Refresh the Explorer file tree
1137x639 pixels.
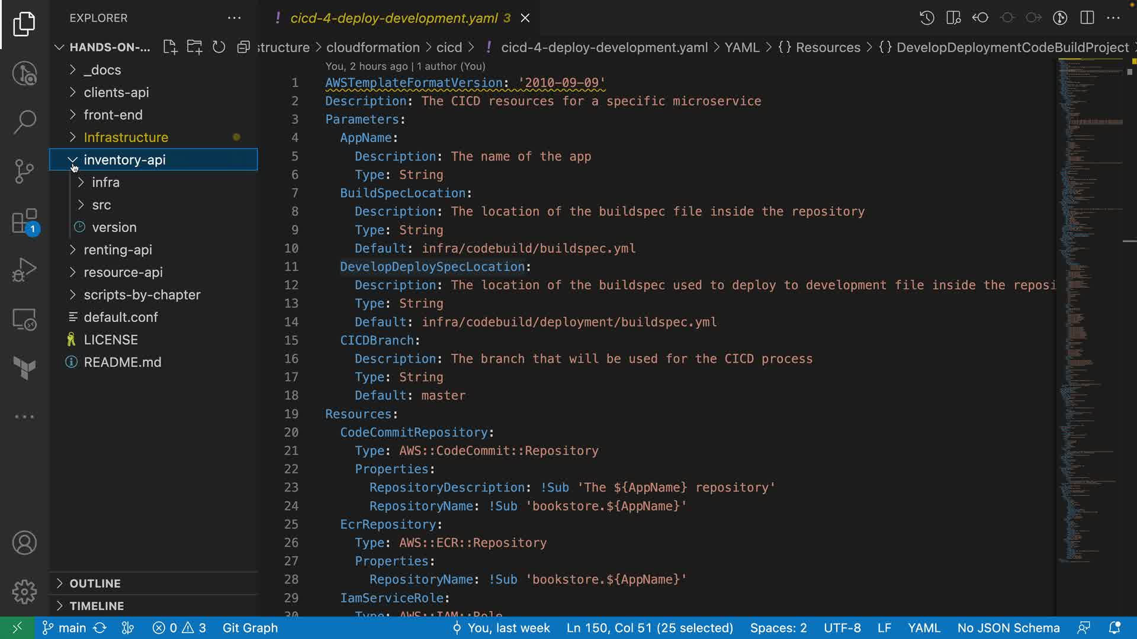(219, 47)
